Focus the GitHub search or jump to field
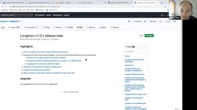The height and width of the screenshot is (110, 197). pos(16,15)
